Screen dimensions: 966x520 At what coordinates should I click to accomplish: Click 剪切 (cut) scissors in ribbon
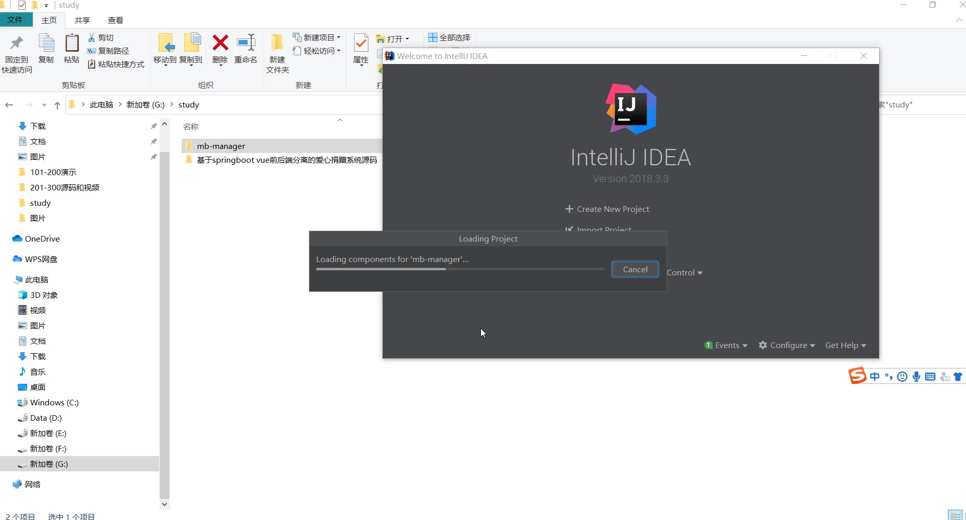point(101,38)
